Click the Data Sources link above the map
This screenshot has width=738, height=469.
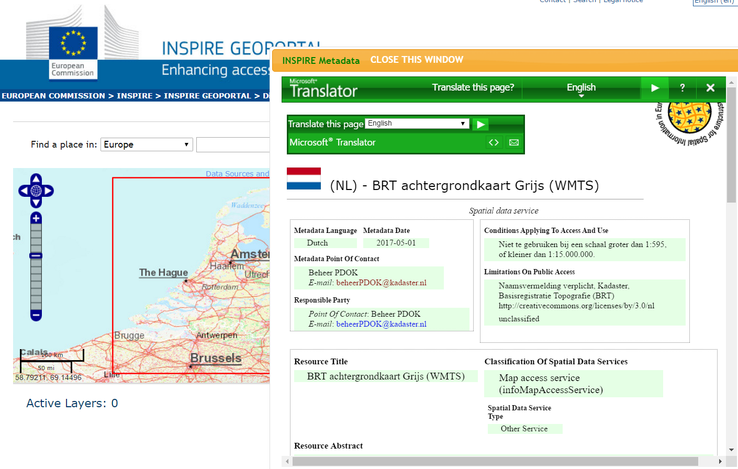[237, 174]
